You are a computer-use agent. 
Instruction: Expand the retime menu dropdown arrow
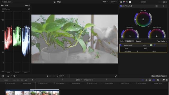point(17,76)
